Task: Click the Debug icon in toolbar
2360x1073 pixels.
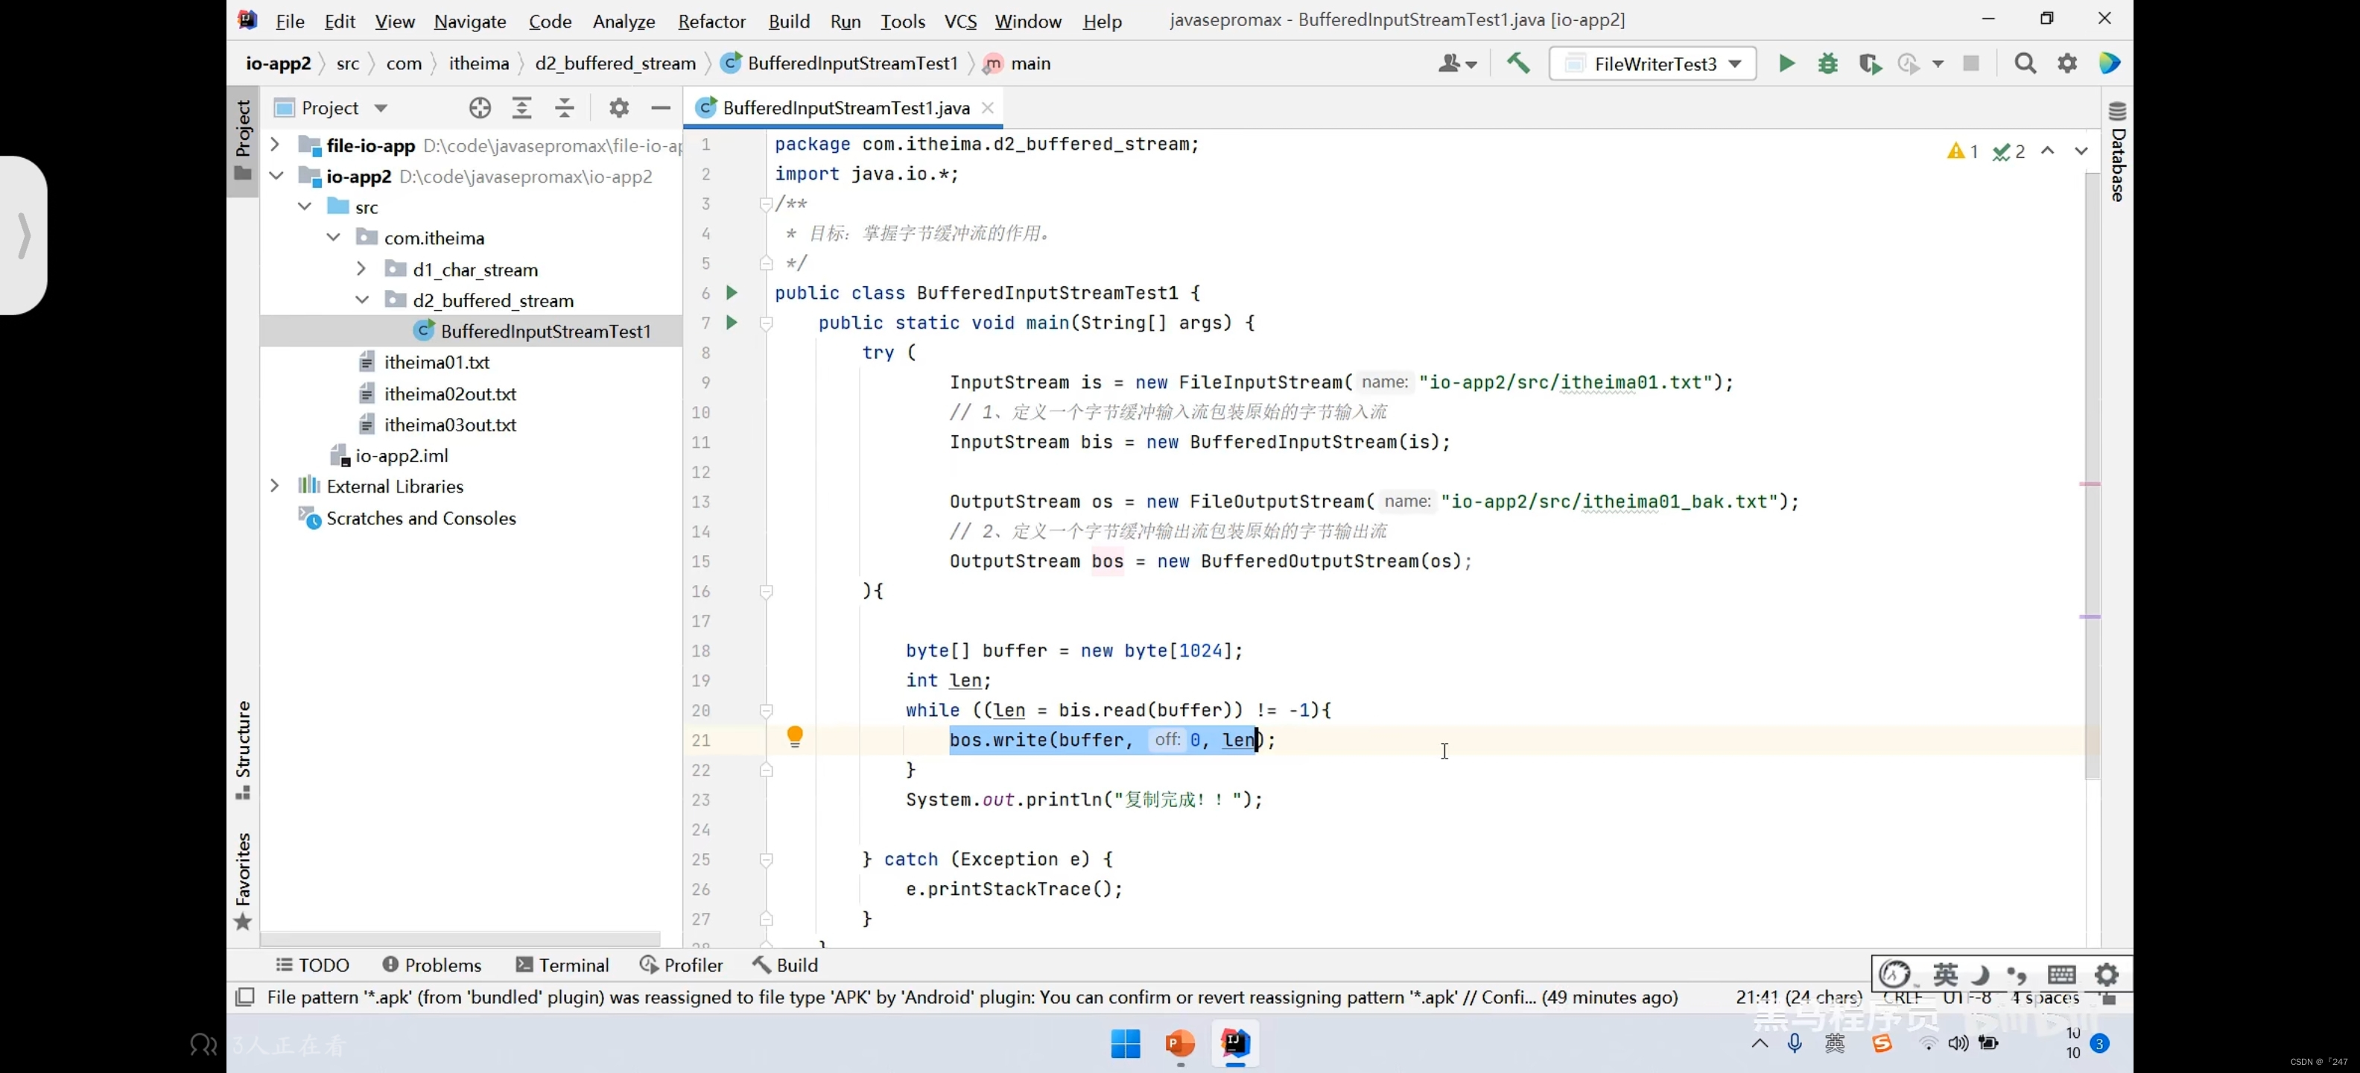Action: pyautogui.click(x=1827, y=63)
